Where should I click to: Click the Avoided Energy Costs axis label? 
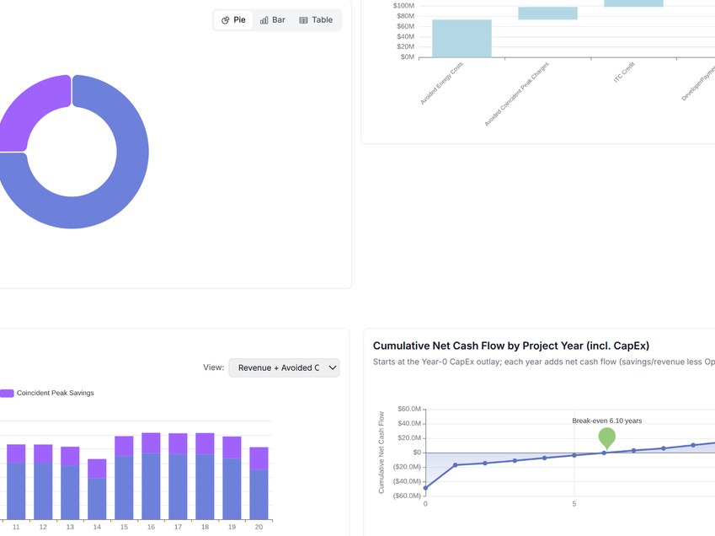click(441, 83)
